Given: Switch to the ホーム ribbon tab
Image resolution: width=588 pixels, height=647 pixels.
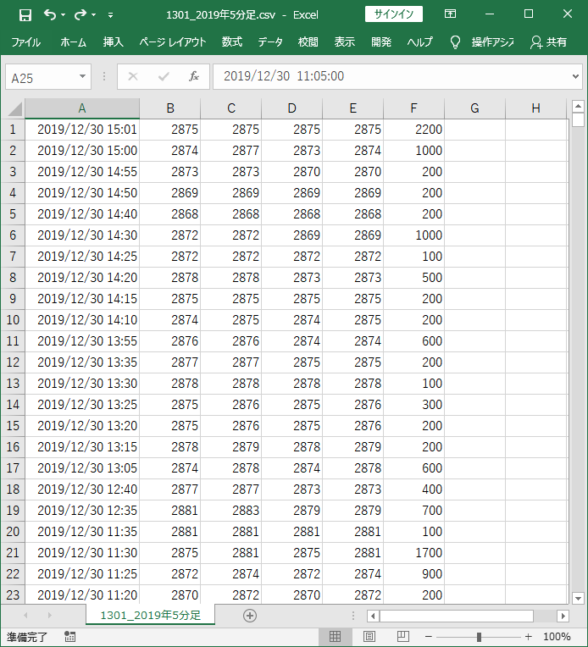Looking at the screenshot, I should (x=73, y=41).
